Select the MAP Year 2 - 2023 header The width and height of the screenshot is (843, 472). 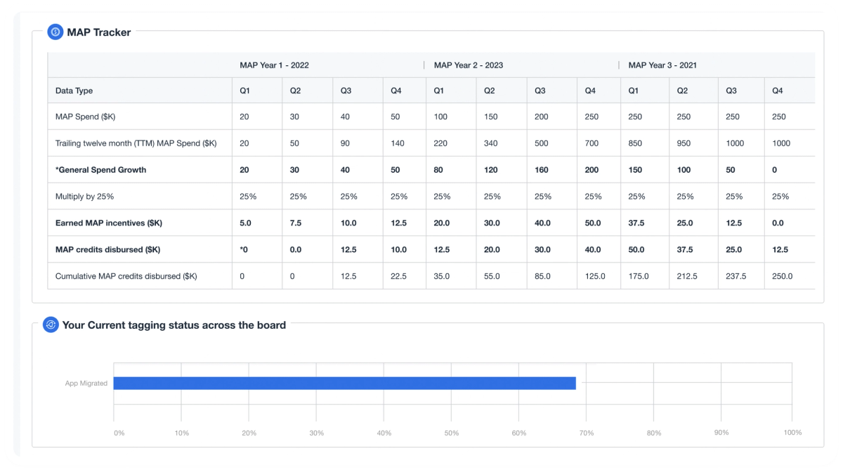coord(469,65)
